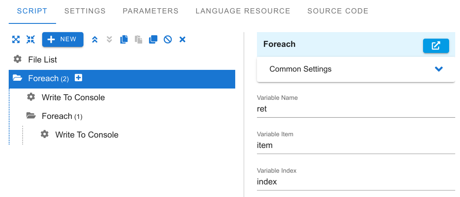Viewport: 460px width, 197px height.
Task: Click the Variable Name field
Action: (356, 109)
